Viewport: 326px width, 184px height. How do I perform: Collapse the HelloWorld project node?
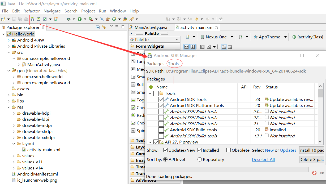[x=3, y=34]
